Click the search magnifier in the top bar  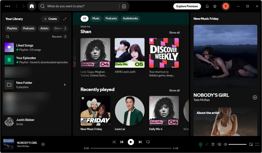coord(43,6)
